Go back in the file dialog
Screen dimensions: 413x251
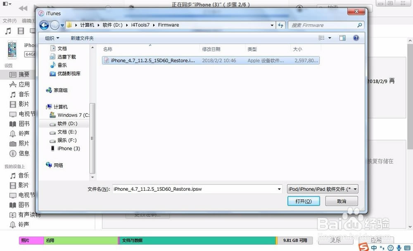coord(44,25)
